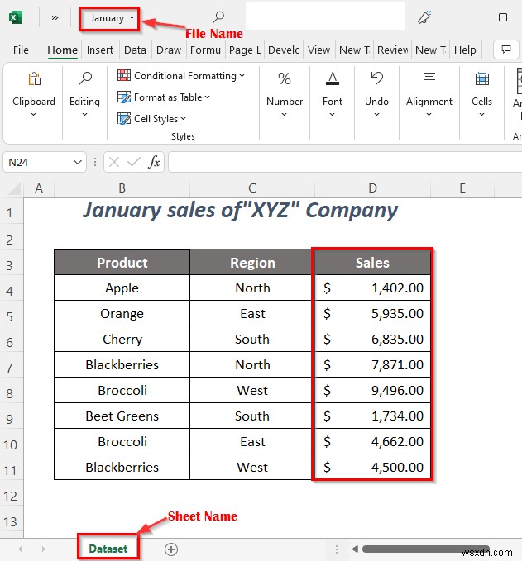Click the Editing magnifier icon

click(x=85, y=78)
